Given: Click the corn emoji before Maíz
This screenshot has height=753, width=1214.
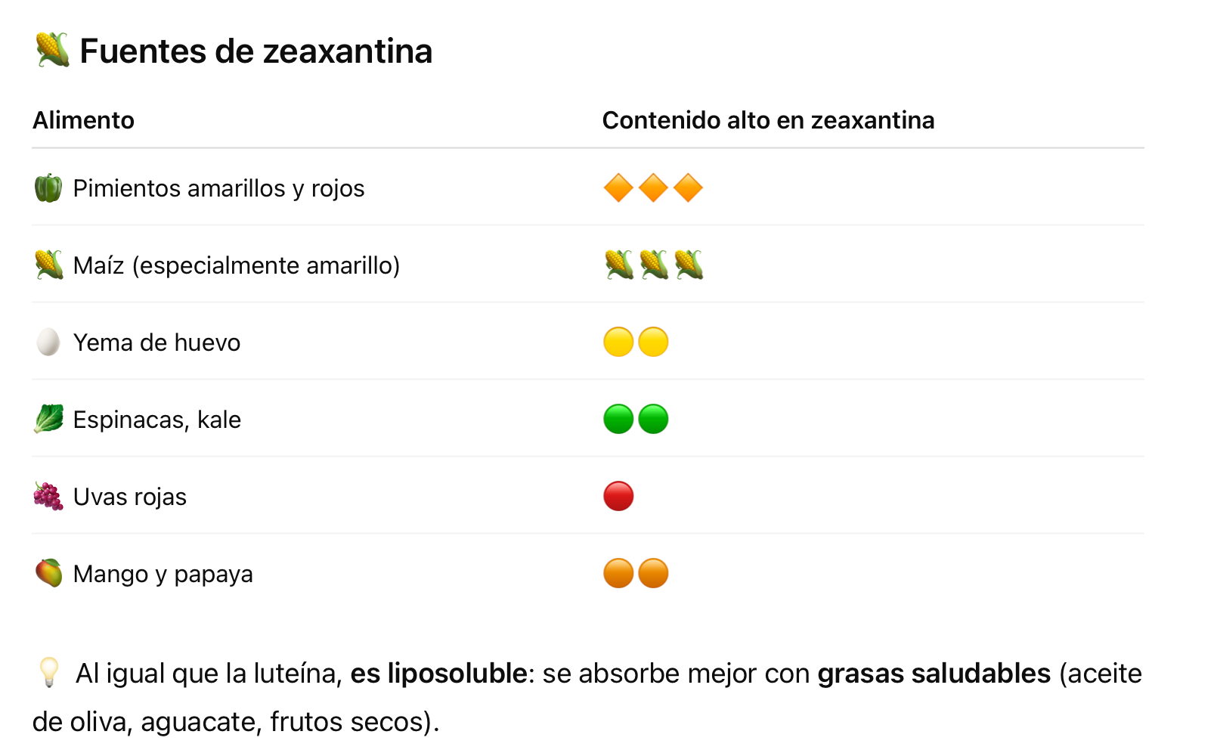Looking at the screenshot, I should 48,265.
